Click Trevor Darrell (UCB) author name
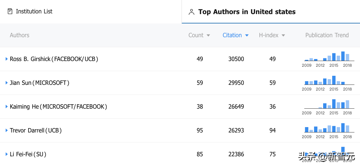360x166 pixels. (36, 130)
